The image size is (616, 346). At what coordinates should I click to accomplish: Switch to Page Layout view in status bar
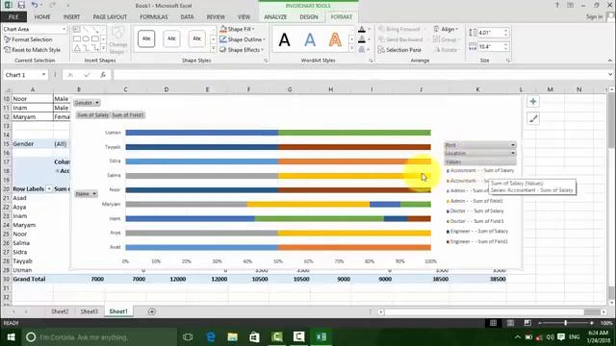click(510, 323)
